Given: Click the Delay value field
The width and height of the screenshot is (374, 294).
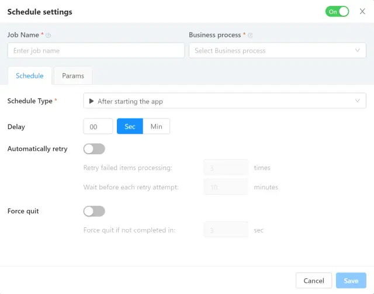Looking at the screenshot, I should 98,127.
